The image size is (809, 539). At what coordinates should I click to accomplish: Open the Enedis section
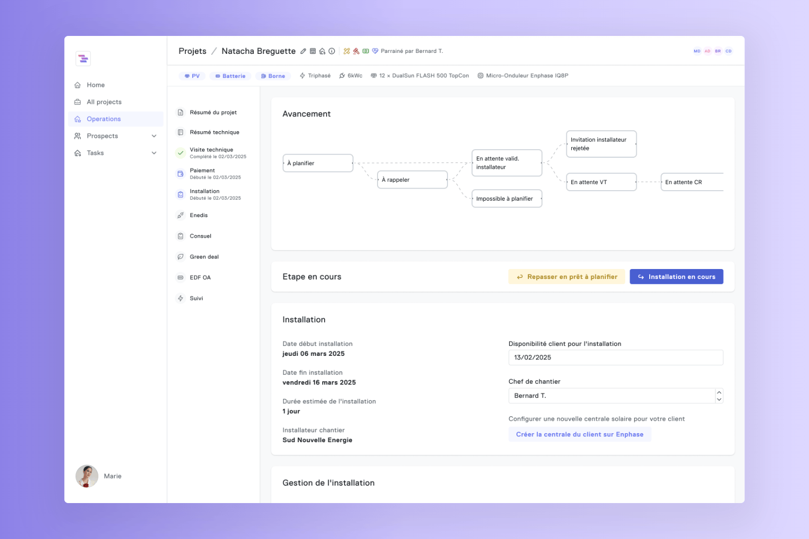(x=199, y=216)
